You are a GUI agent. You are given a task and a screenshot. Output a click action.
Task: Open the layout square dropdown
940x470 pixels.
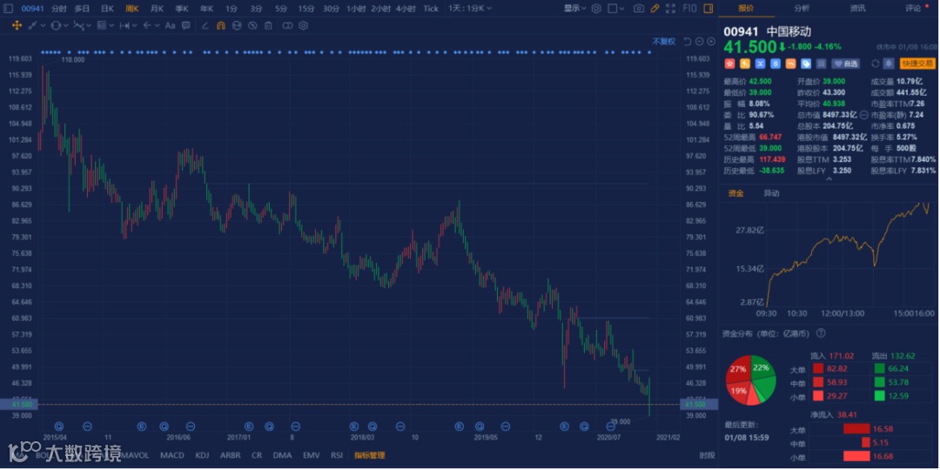pos(615,9)
